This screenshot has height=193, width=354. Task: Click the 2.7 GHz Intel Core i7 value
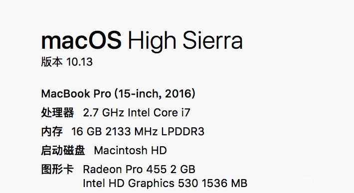click(x=137, y=112)
